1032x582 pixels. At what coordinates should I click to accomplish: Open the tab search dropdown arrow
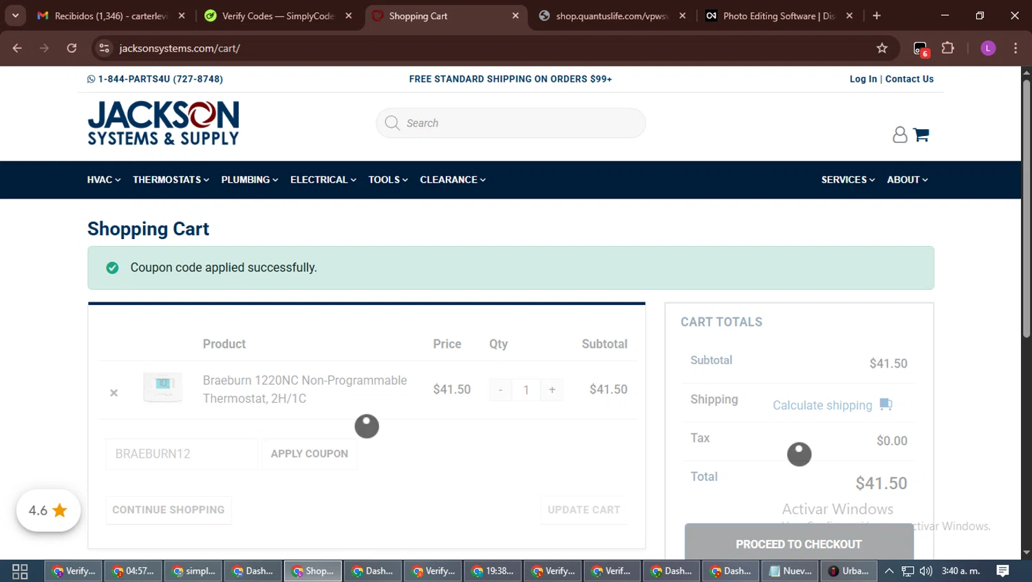[15, 16]
